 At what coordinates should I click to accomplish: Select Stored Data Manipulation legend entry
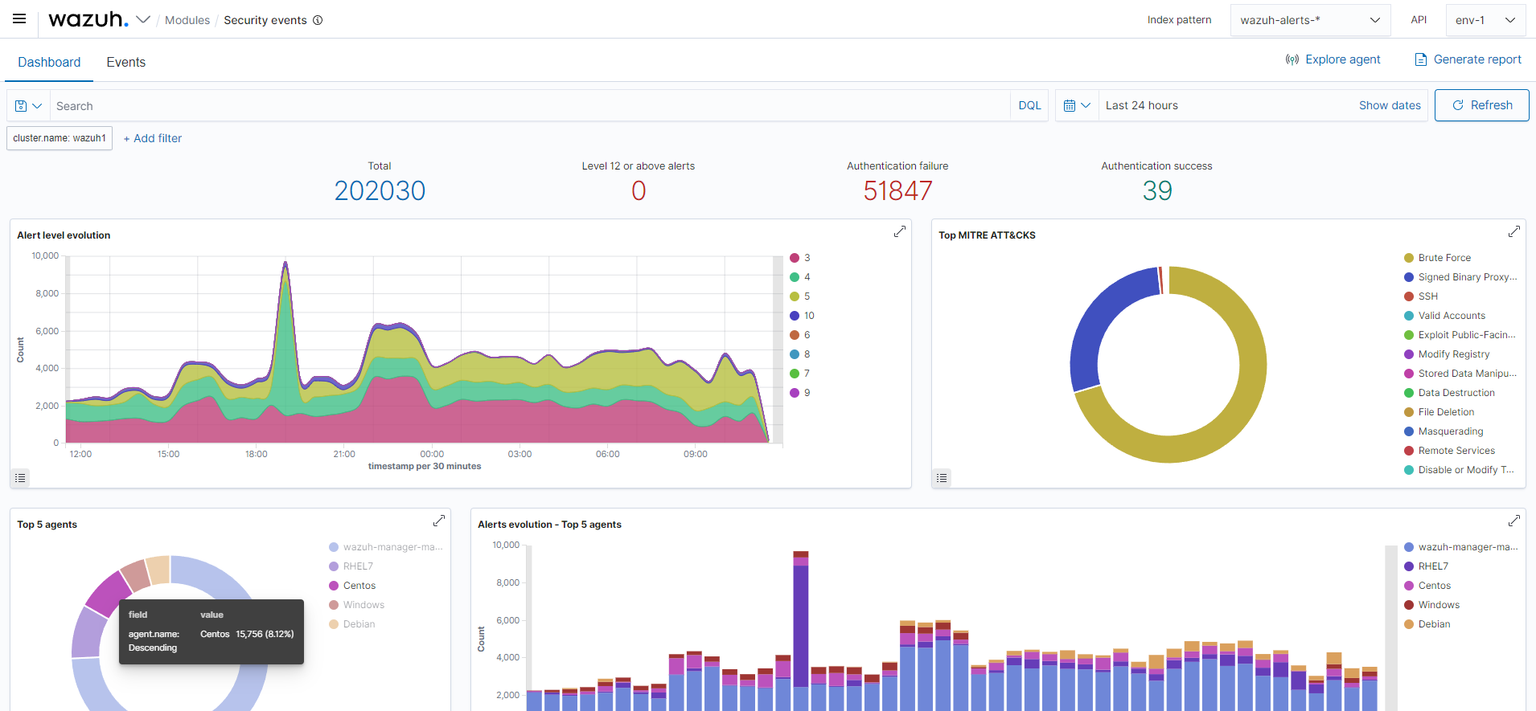(1468, 374)
